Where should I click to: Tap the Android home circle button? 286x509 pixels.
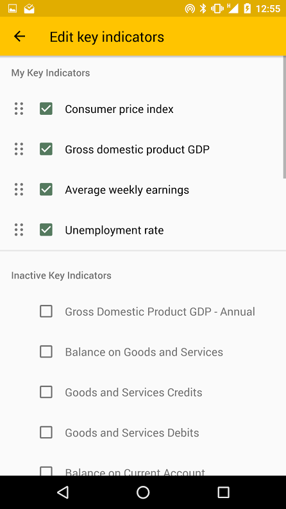point(143,492)
